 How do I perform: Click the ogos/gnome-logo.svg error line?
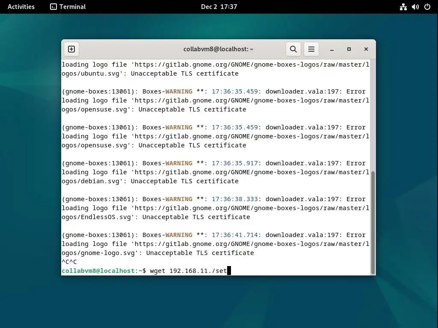158,253
